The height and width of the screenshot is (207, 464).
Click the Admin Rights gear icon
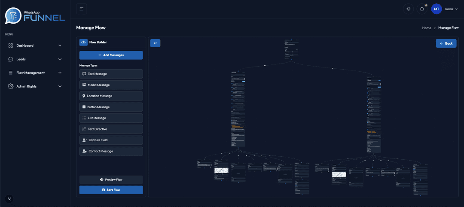pyautogui.click(x=11, y=86)
